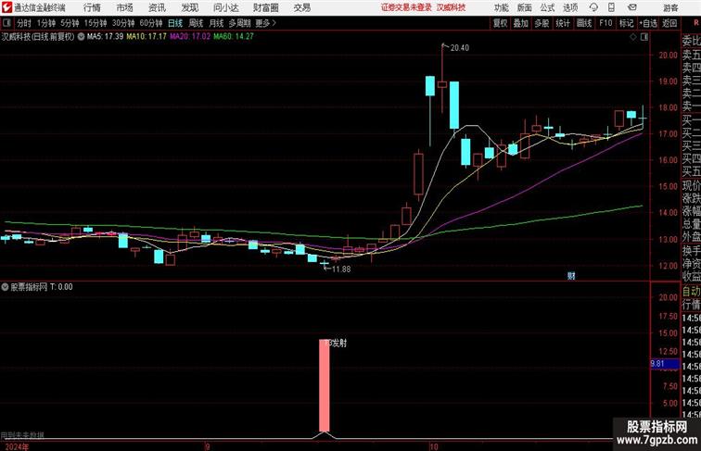Click the 多股 multi-stock toolbar button
This screenshot has width=701, height=451.
[x=542, y=23]
